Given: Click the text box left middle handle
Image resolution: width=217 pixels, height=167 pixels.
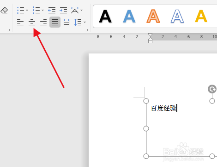Looking at the screenshot, I should point(146,128).
